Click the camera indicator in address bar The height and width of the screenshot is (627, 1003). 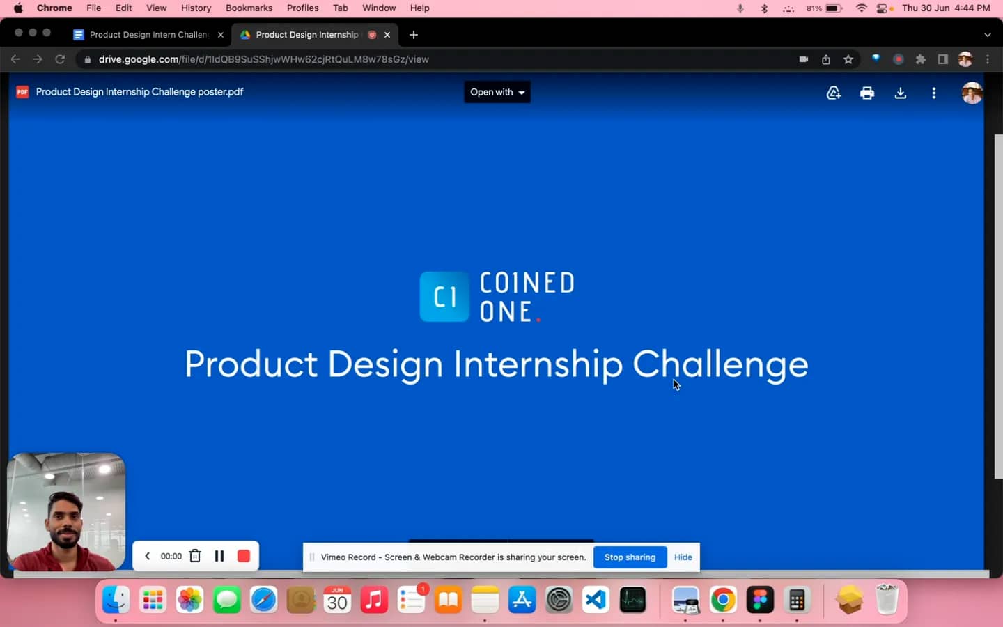803,59
